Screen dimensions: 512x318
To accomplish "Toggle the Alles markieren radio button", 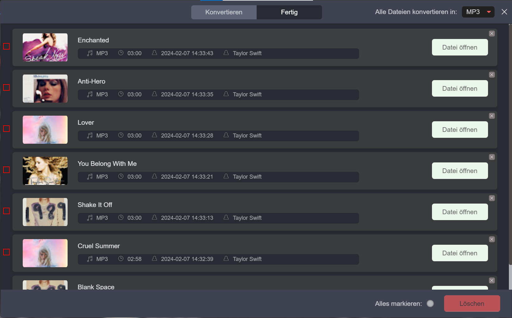I will 430,303.
